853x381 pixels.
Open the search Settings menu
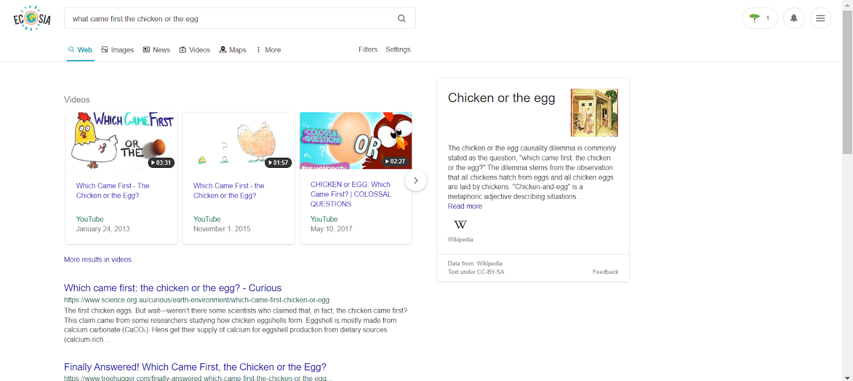click(x=398, y=50)
